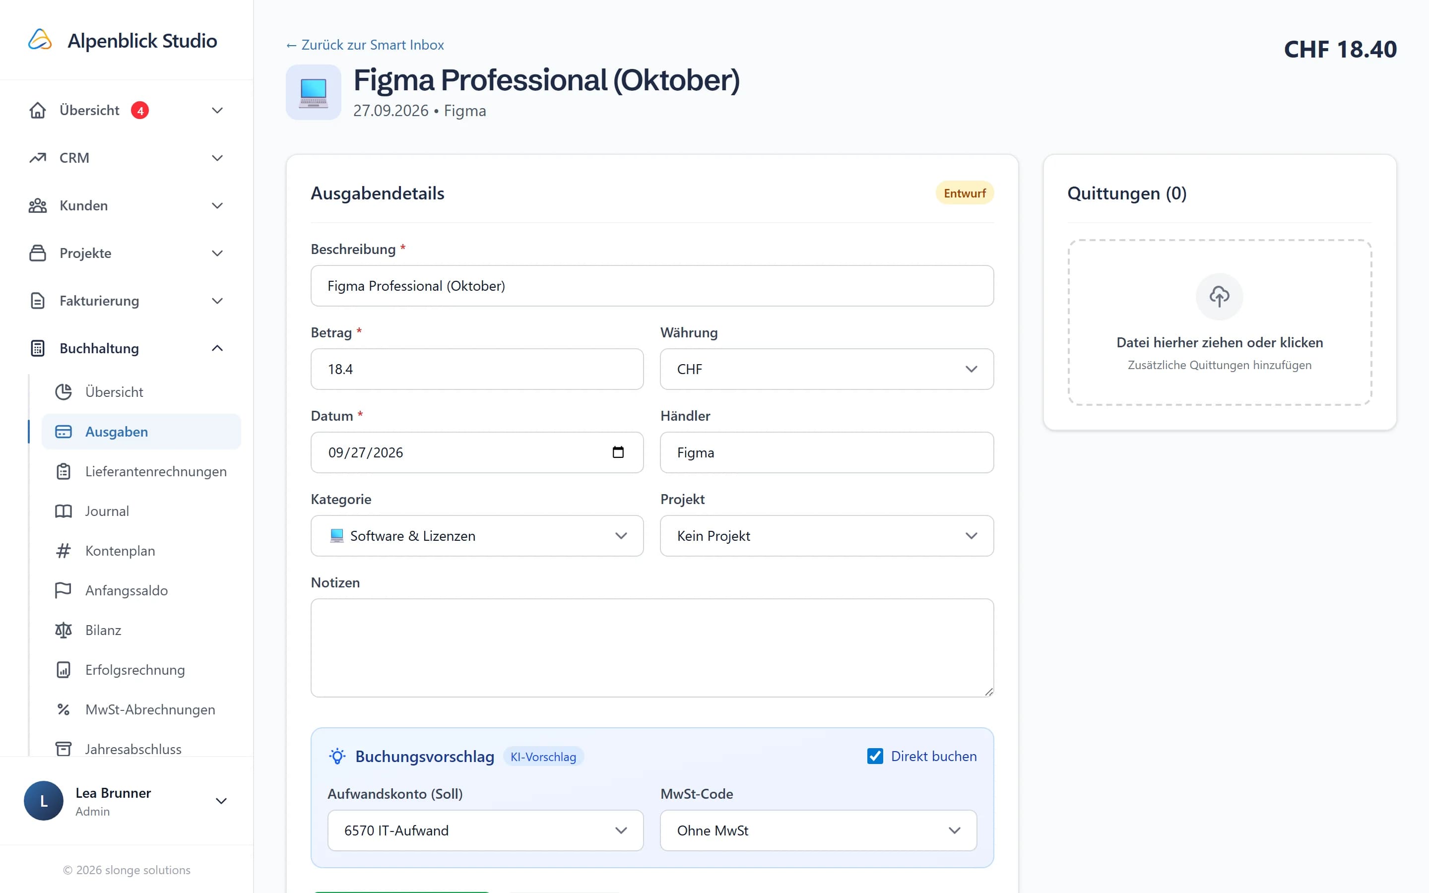Click the Alpenblick Studio logo icon
The width and height of the screenshot is (1429, 893).
[40, 40]
